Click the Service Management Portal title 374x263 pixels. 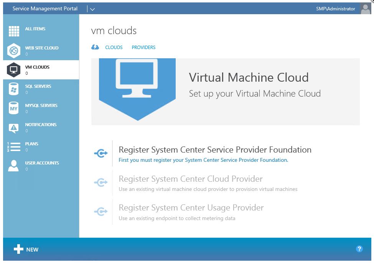(x=45, y=8)
